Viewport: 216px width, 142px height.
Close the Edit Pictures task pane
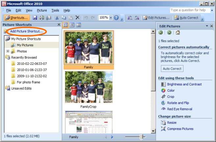[x=212, y=26]
